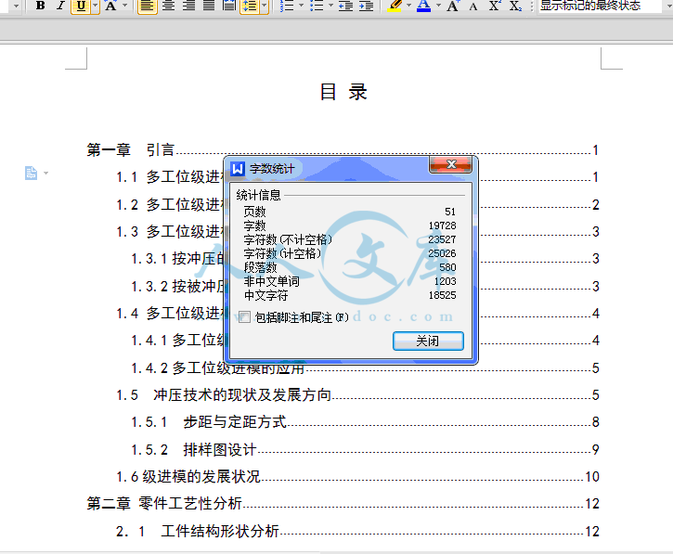The image size is (673, 554).
Task: Click the 中文字符 value 18525
Action: [x=442, y=295]
